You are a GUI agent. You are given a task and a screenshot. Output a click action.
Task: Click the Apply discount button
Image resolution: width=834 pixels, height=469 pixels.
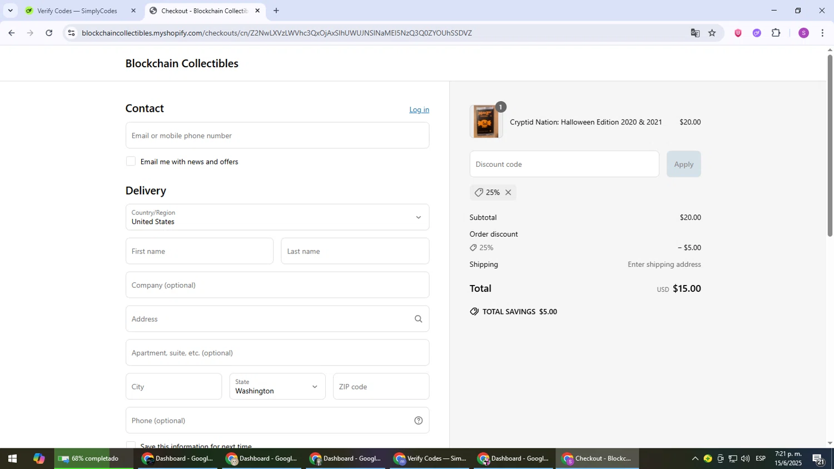(683, 164)
